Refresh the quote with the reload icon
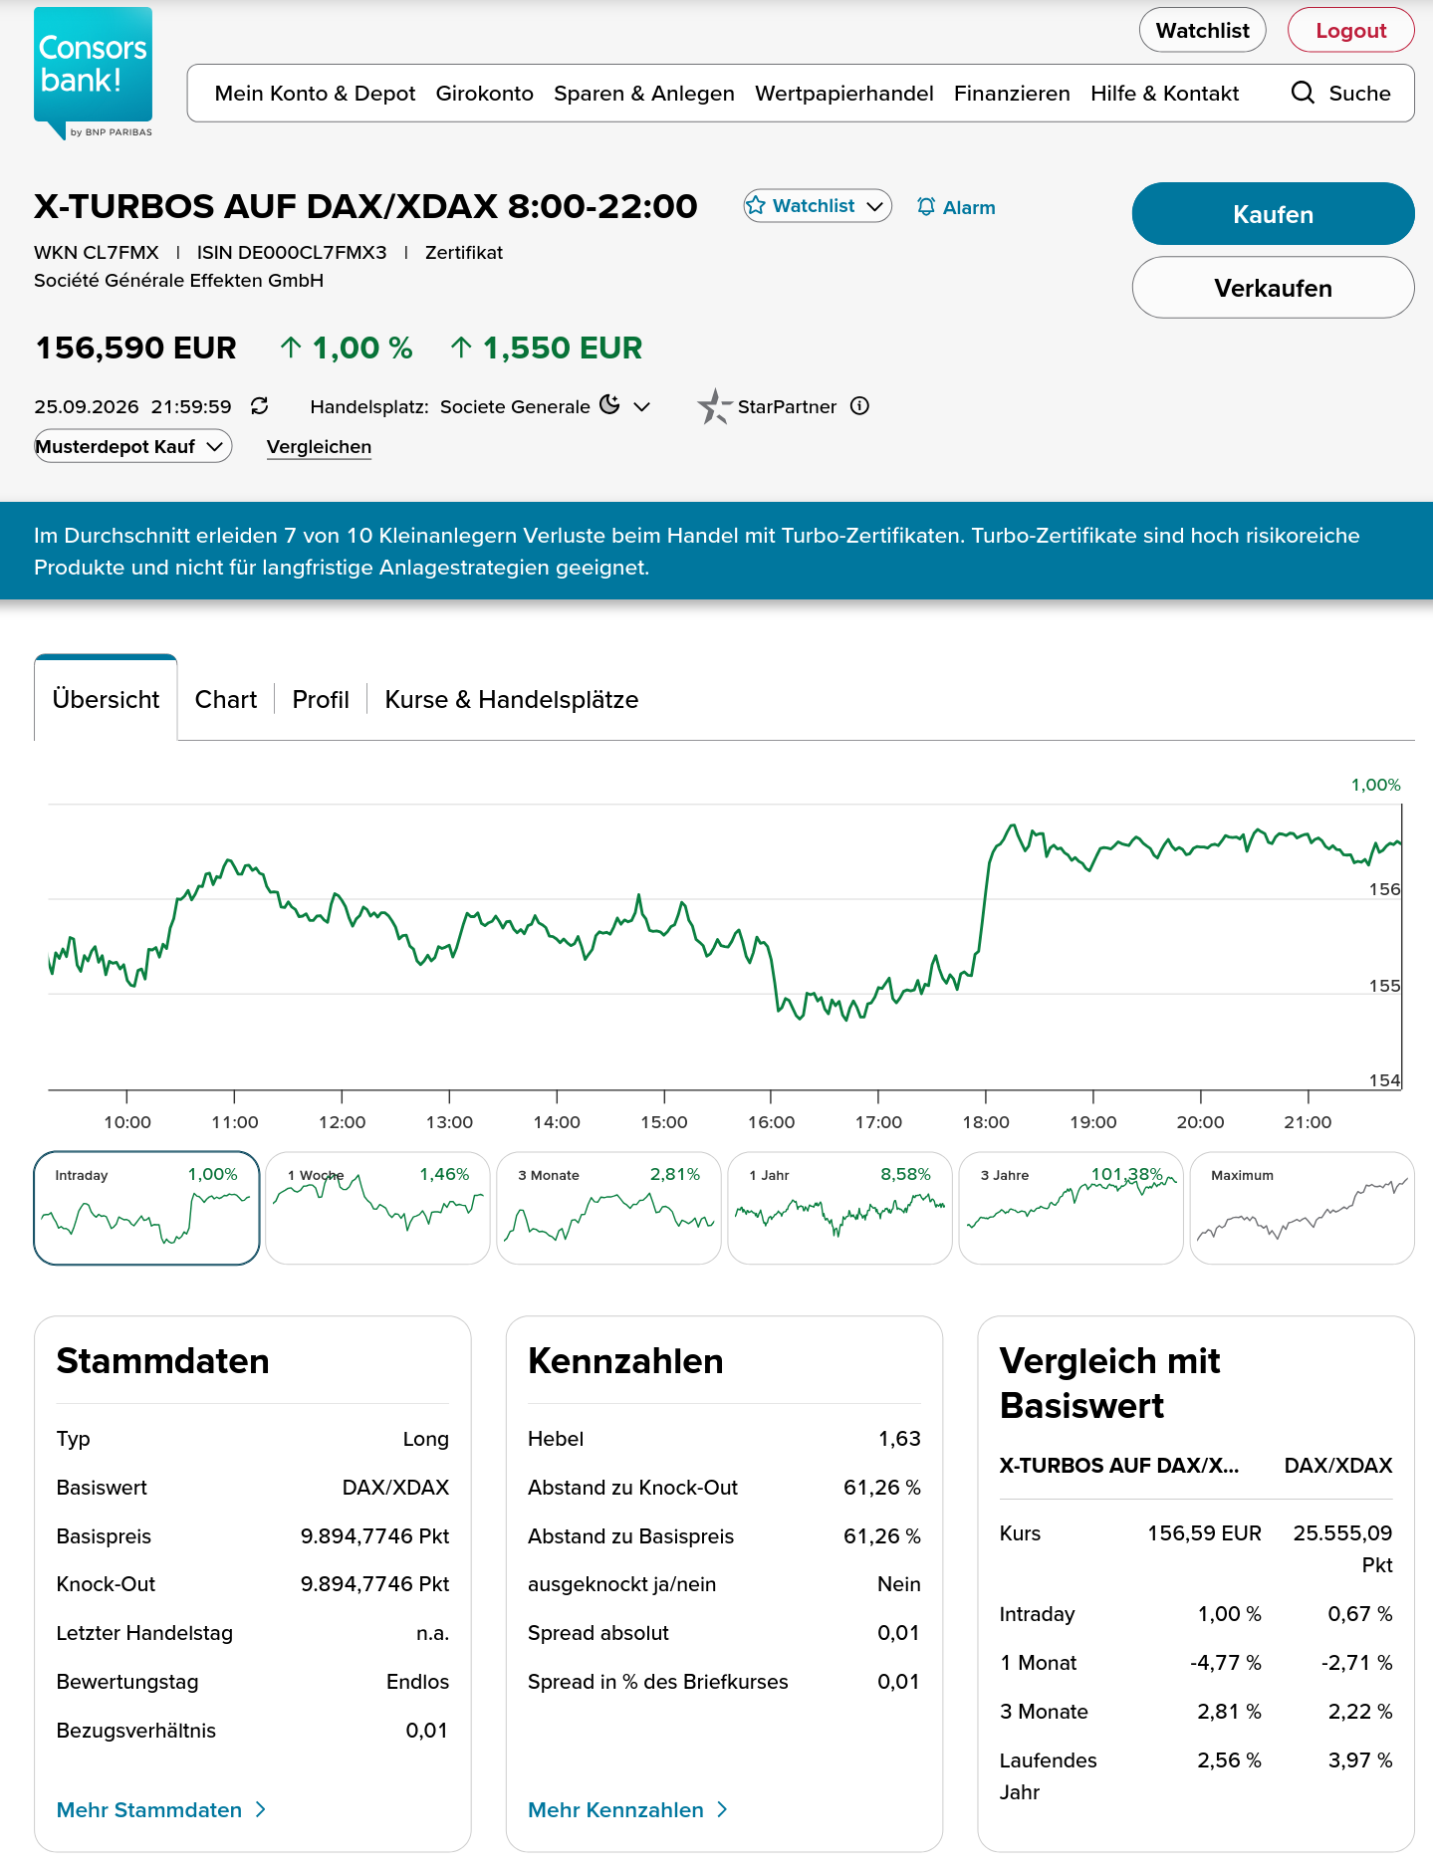The image size is (1433, 1873). tap(259, 406)
